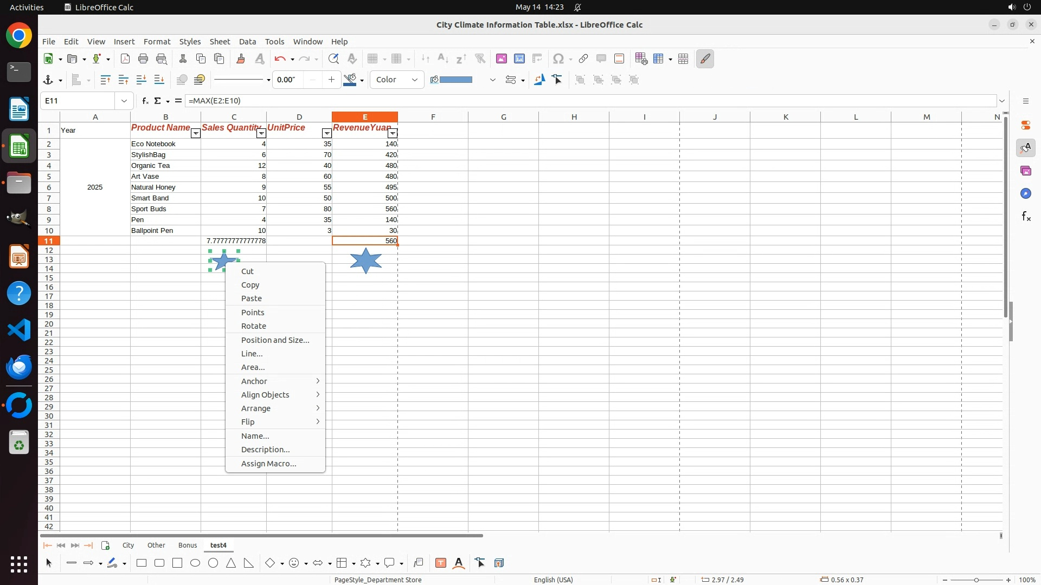Click the Clone Formatting paintbrush icon
Viewport: 1041px width, 585px height.
point(241,58)
